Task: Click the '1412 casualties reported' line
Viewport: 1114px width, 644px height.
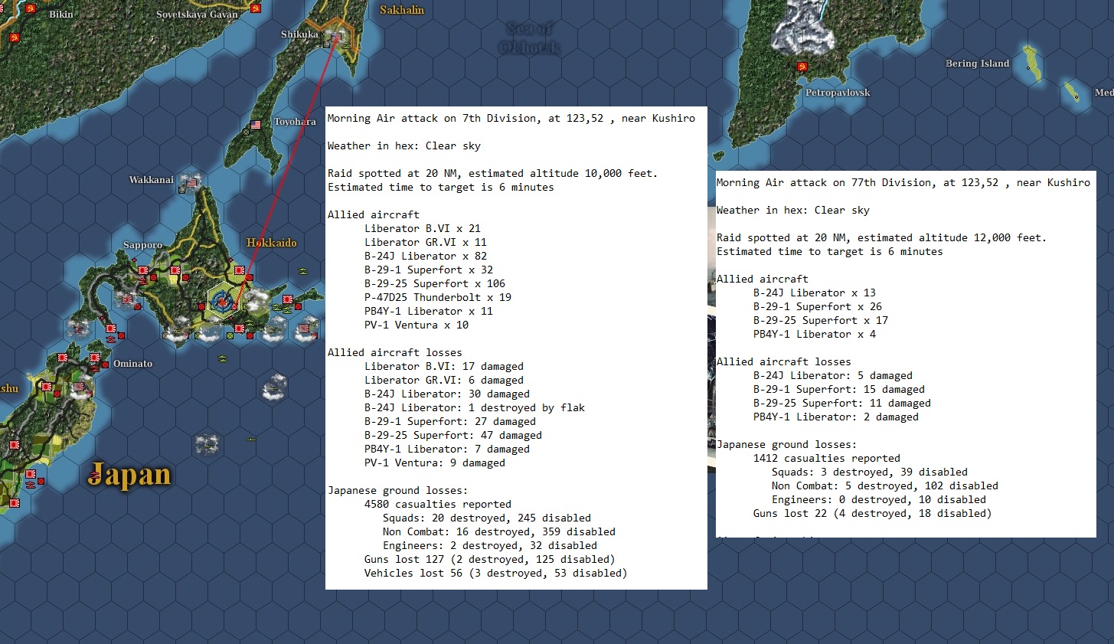Action: 827,458
